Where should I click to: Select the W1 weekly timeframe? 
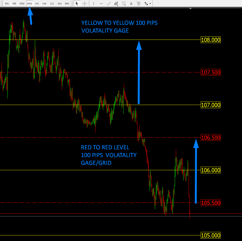[x=59, y=3]
